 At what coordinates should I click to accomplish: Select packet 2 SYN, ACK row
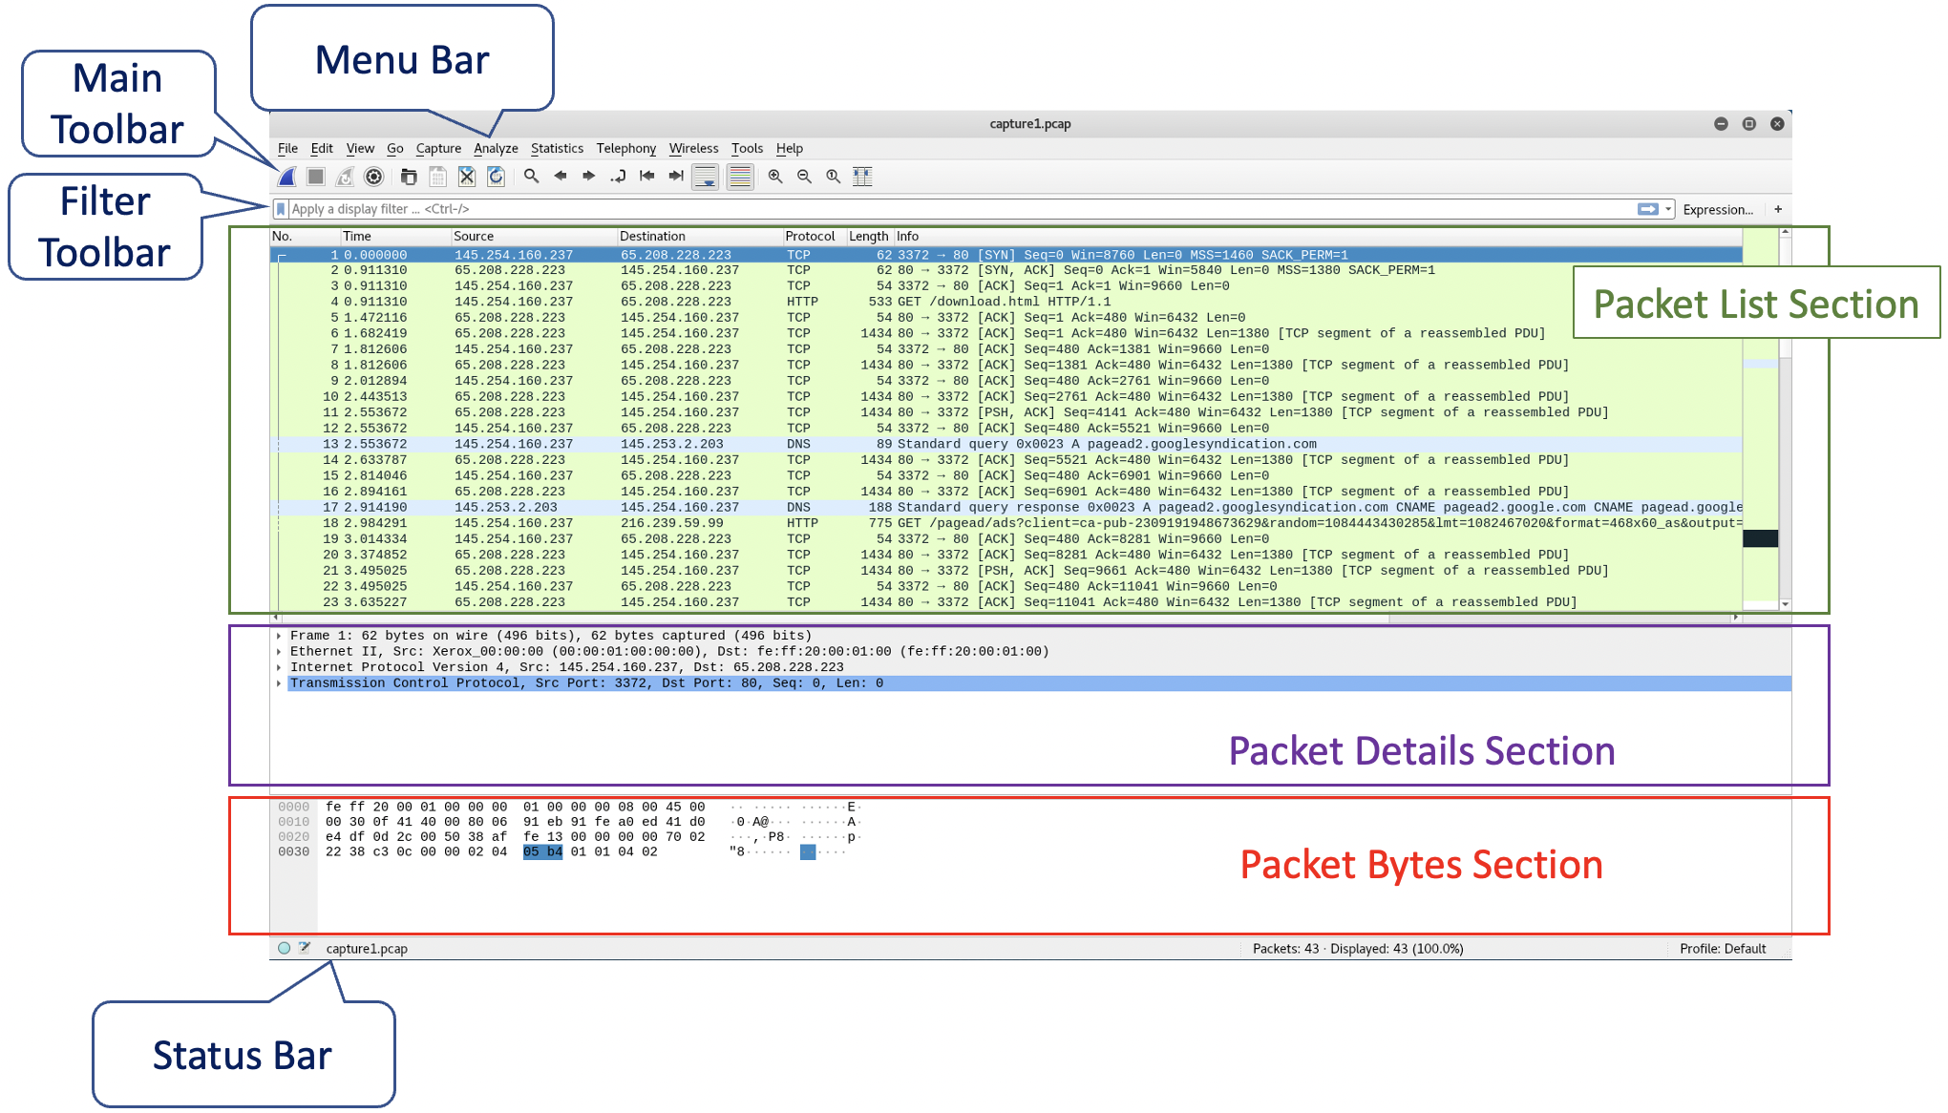point(1007,270)
